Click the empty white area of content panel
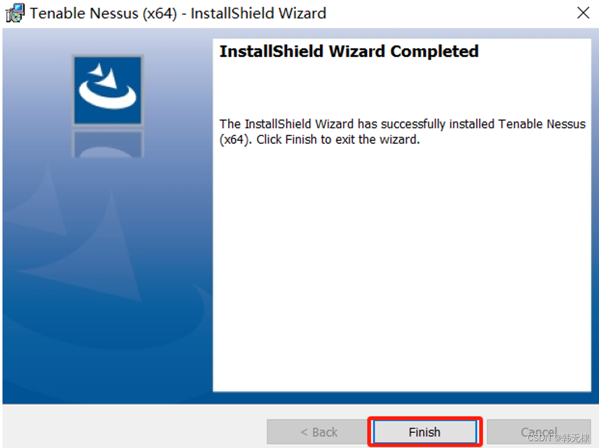This screenshot has width=599, height=448. 402,267
